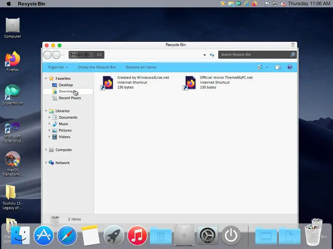Open Downloads in Favorites
Viewport: 333px width, 249px height.
[x=68, y=91]
